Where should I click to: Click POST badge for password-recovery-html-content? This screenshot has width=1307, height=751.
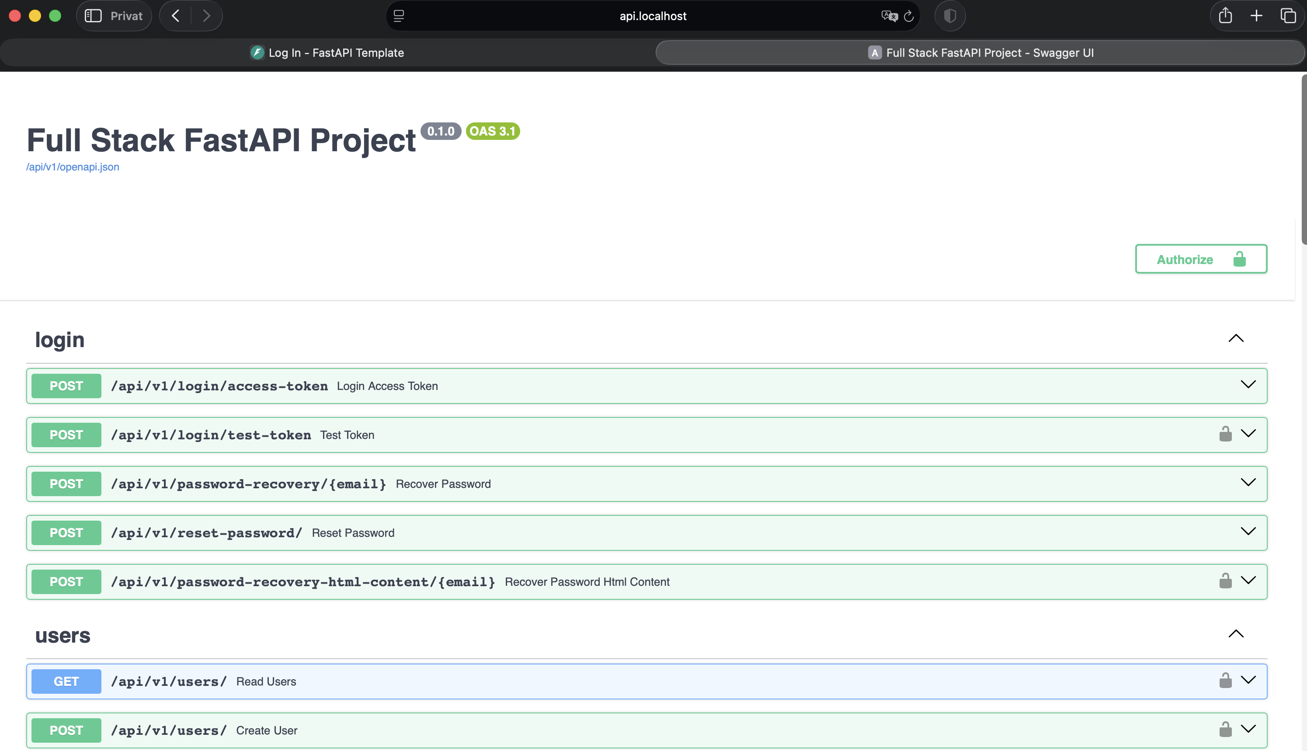66,582
